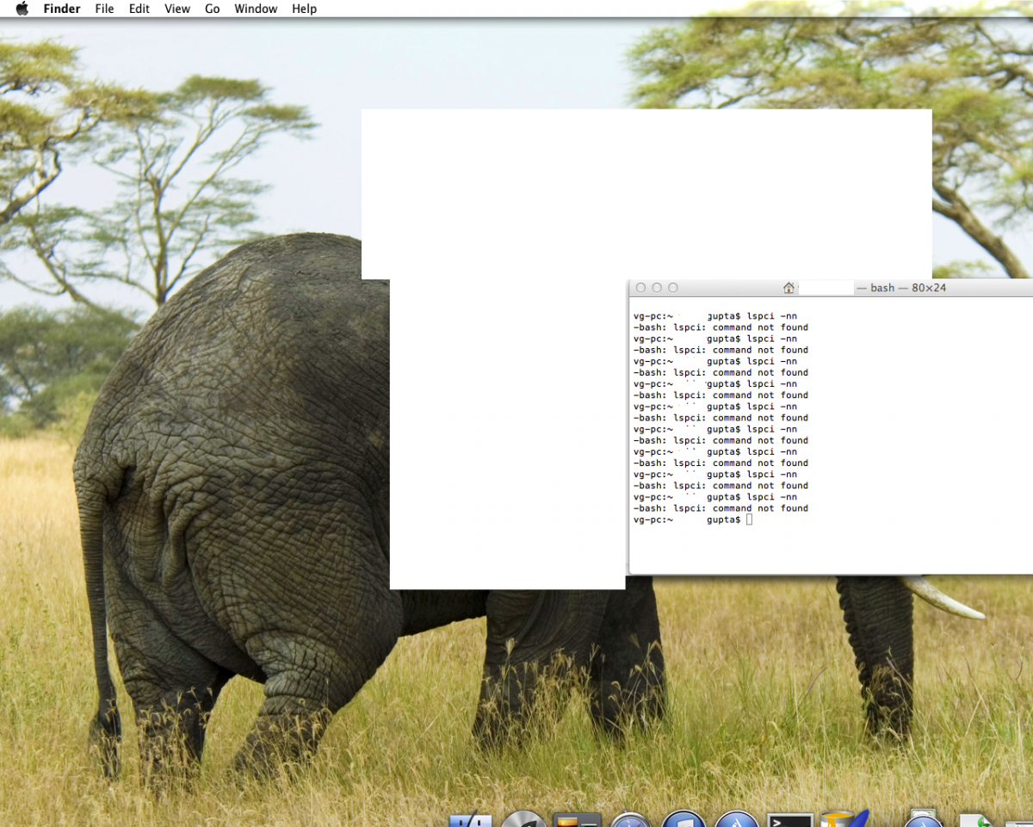
Task: Click the home folder icon in Terminal title
Action: 789,288
